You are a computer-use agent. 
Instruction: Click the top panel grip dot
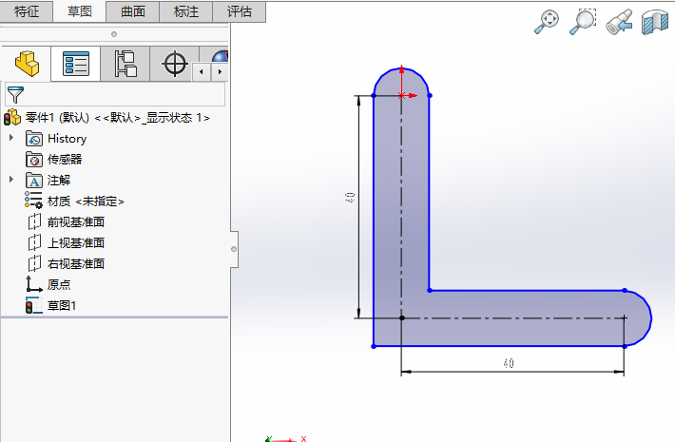(x=114, y=34)
